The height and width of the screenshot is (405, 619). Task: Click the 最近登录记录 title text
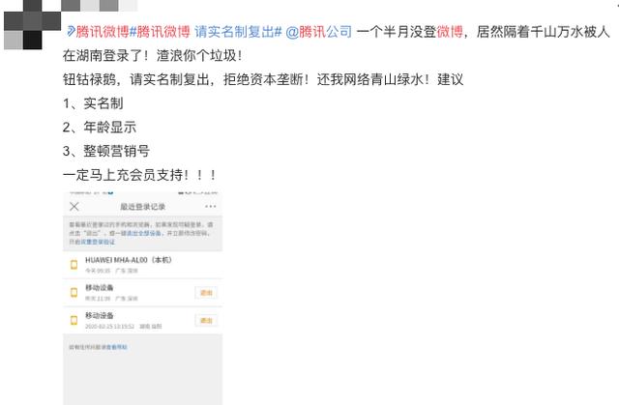(142, 207)
